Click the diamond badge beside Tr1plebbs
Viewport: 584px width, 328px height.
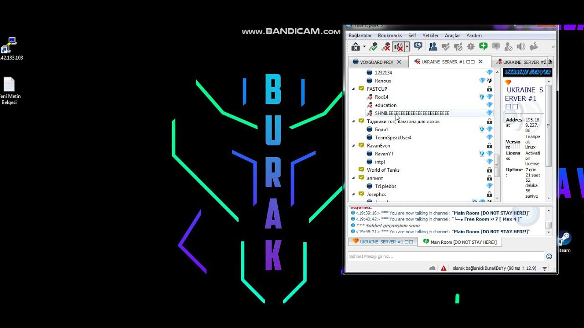click(490, 186)
